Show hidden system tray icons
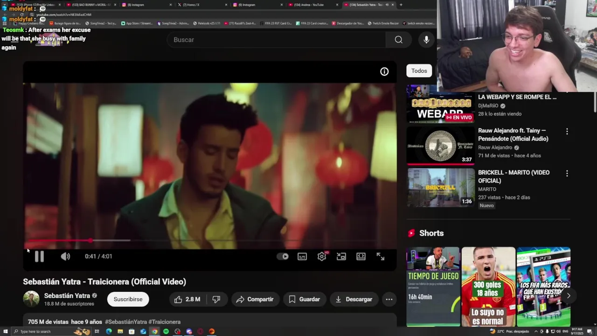Screen dimensions: 597x336 pos(536,331)
